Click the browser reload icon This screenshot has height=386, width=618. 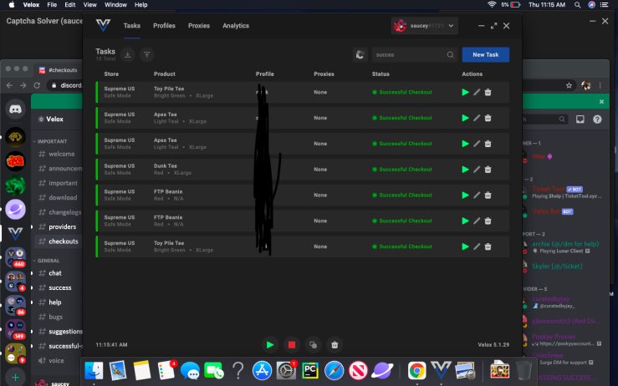pyautogui.click(x=37, y=85)
